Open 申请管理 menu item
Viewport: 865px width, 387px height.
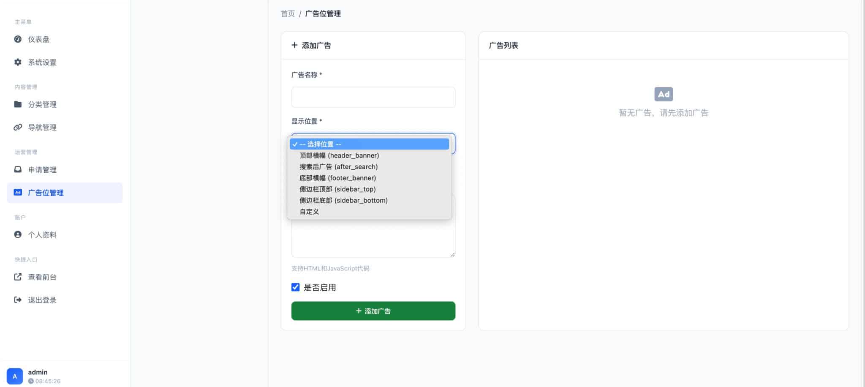65,169
